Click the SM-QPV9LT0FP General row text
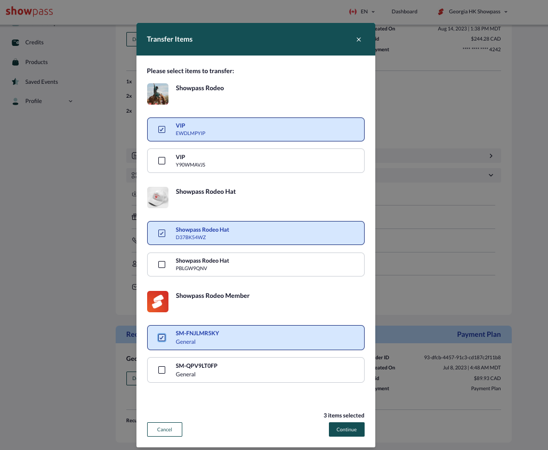Viewport: 548px width, 450px height. pyautogui.click(x=196, y=370)
